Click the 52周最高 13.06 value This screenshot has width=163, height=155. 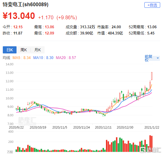coord(142,27)
